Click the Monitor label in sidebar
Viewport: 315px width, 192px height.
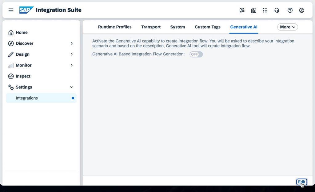tap(23, 65)
